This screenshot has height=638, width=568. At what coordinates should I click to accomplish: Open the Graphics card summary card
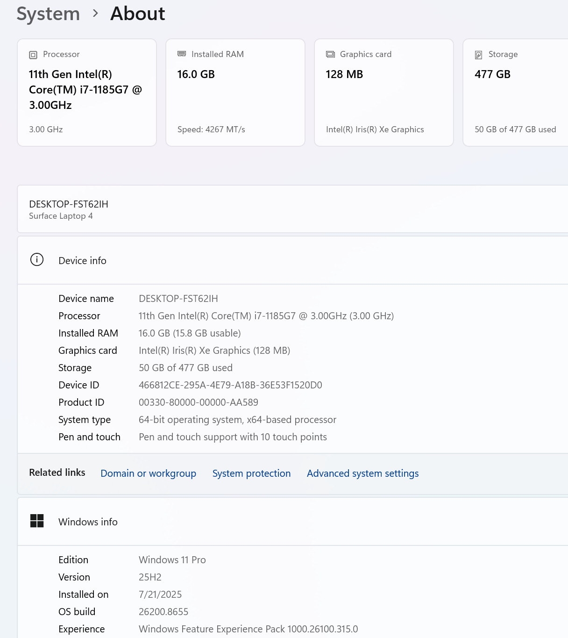coord(384,93)
